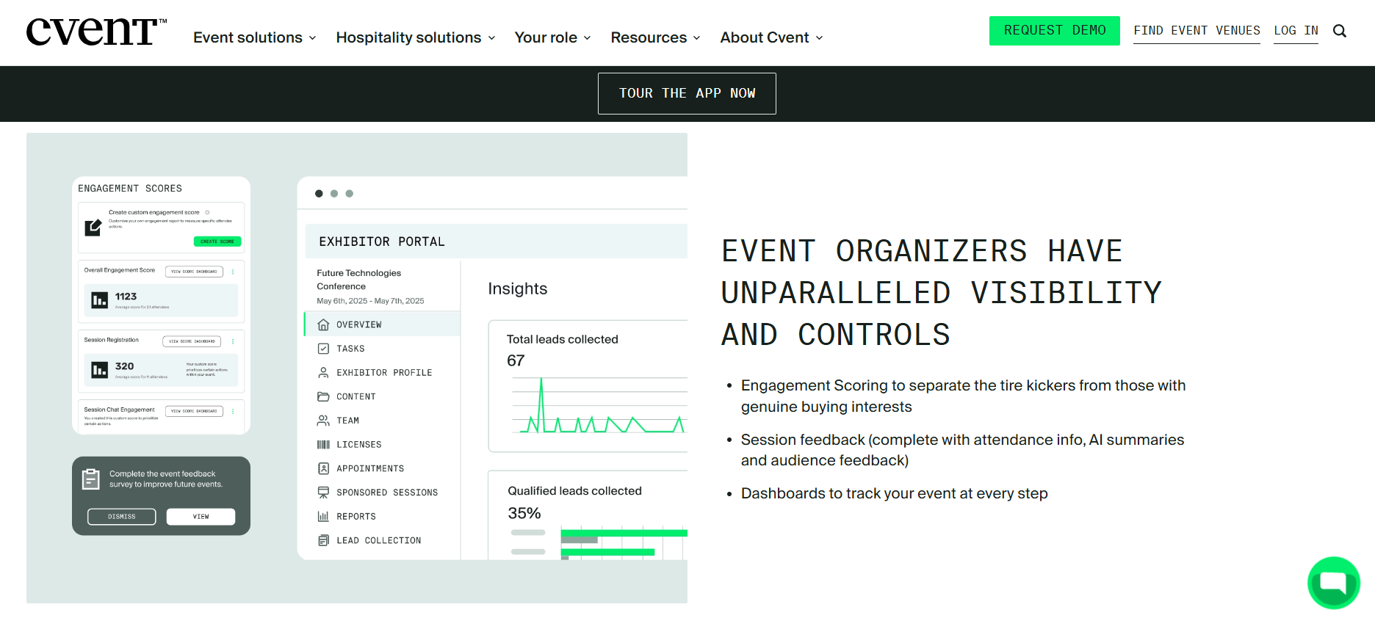Click the Team people icon
1375x621 pixels.
tap(323, 421)
